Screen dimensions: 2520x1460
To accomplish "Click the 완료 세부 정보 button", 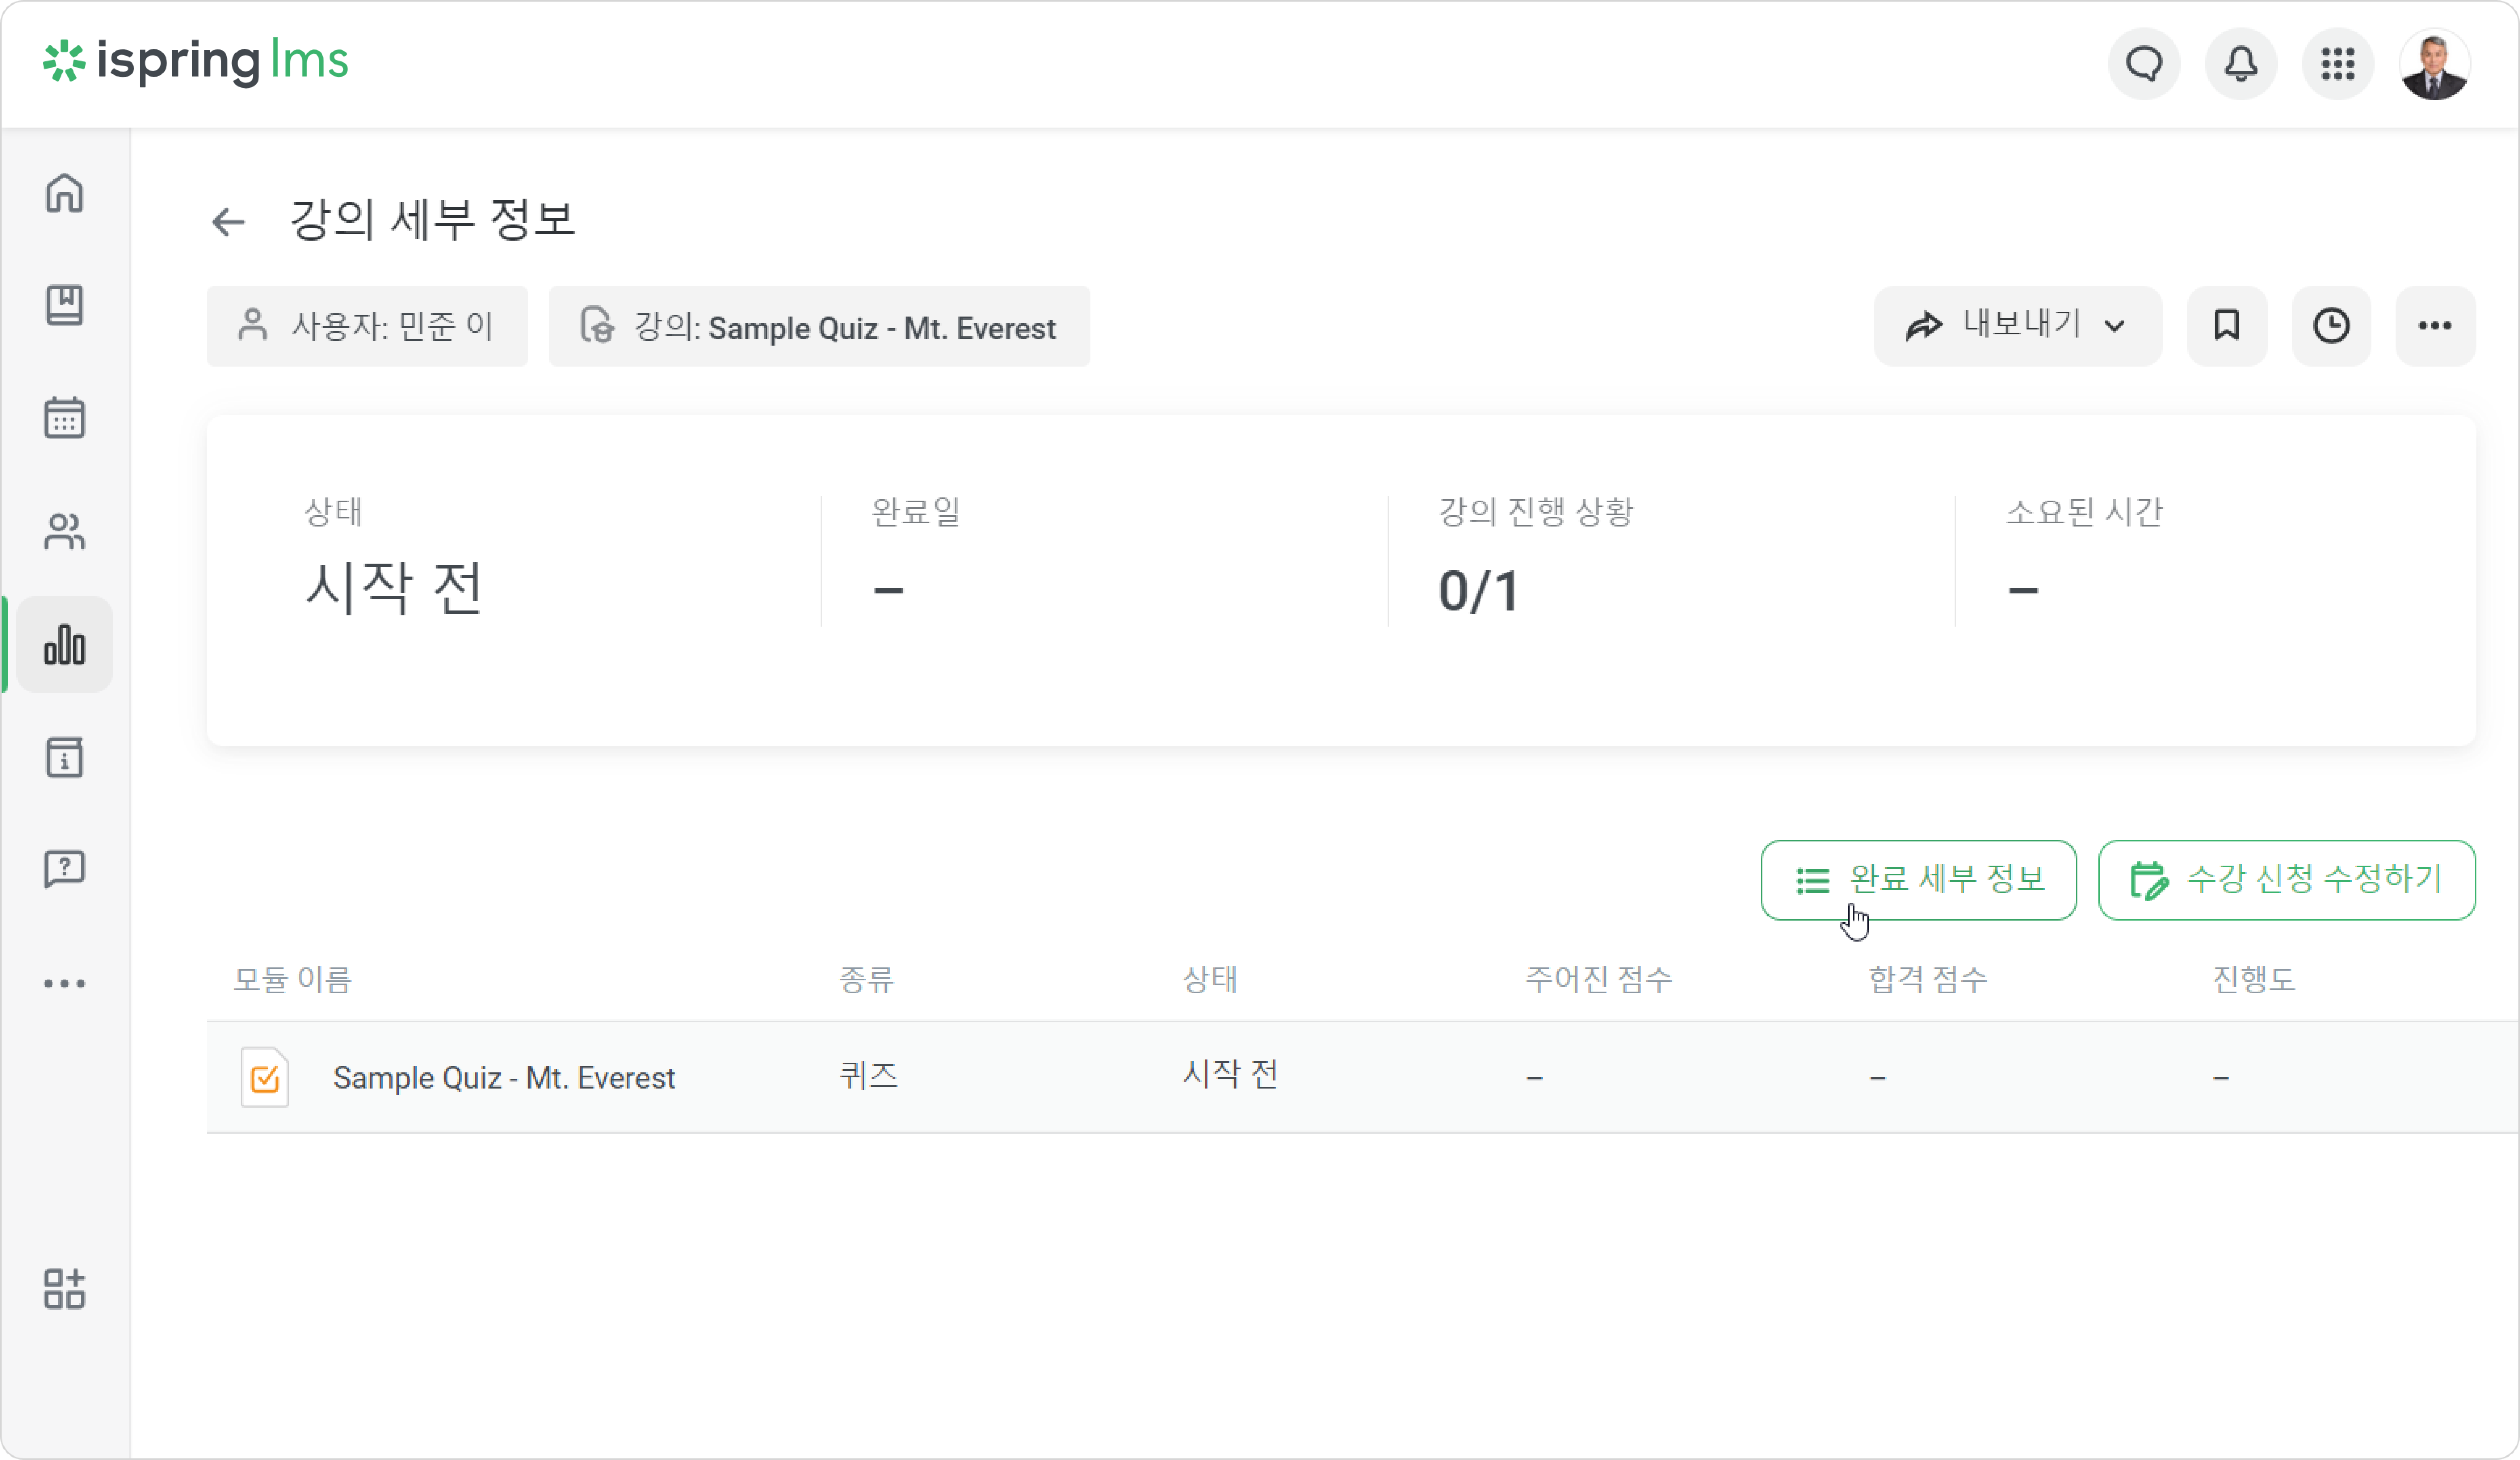I will [x=1918, y=880].
